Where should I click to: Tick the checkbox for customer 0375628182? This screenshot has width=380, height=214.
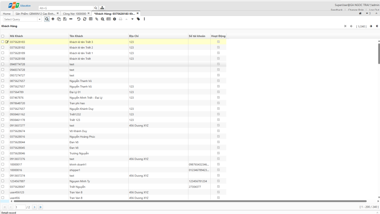pos(3,47)
